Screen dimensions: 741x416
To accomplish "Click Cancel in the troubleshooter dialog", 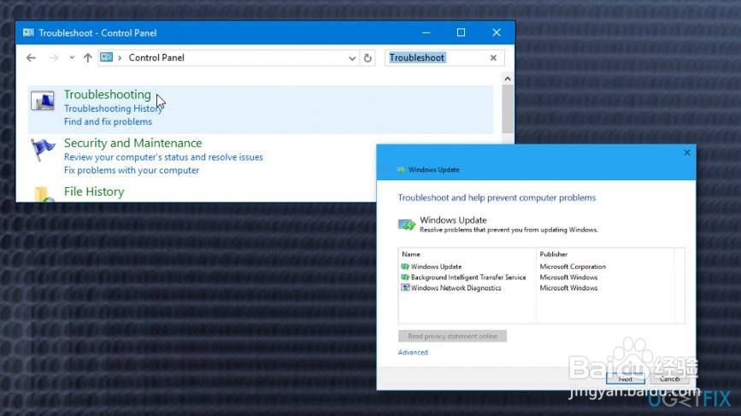I will [669, 378].
